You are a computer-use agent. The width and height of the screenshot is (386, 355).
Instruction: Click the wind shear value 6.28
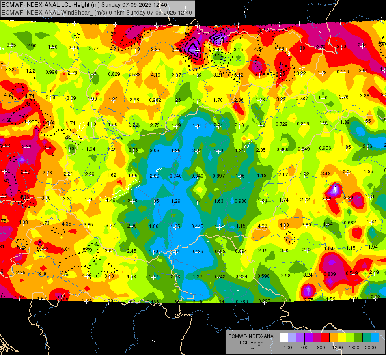(280, 74)
